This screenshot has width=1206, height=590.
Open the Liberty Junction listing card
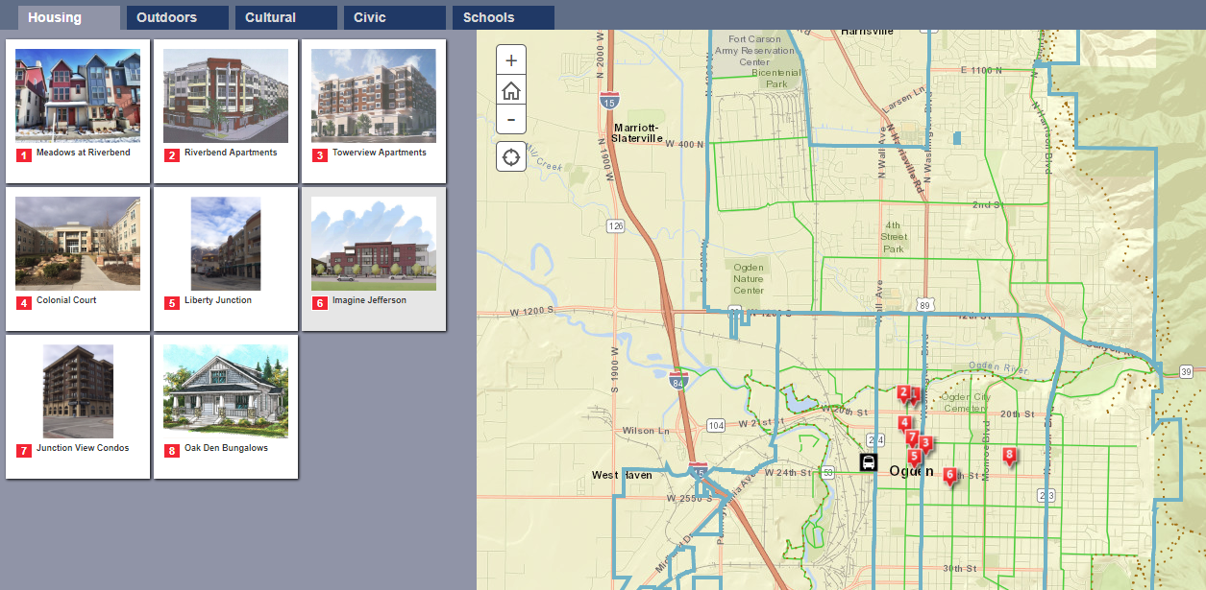[x=226, y=259]
